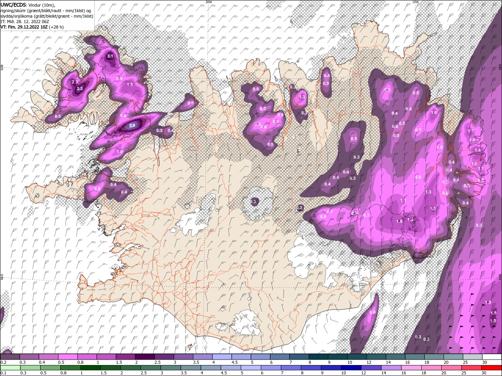Pick the lavender top-row swatch labeled 4

pyautogui.click(x=222, y=357)
